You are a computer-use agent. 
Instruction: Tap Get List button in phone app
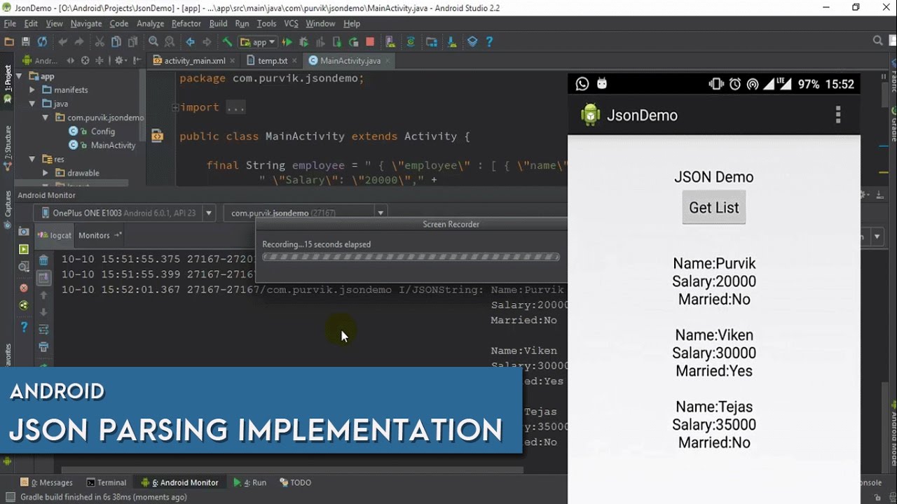714,207
